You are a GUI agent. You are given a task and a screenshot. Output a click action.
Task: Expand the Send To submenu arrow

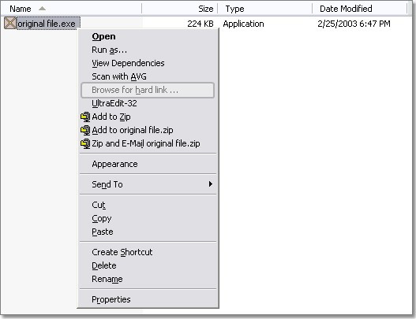(211, 184)
